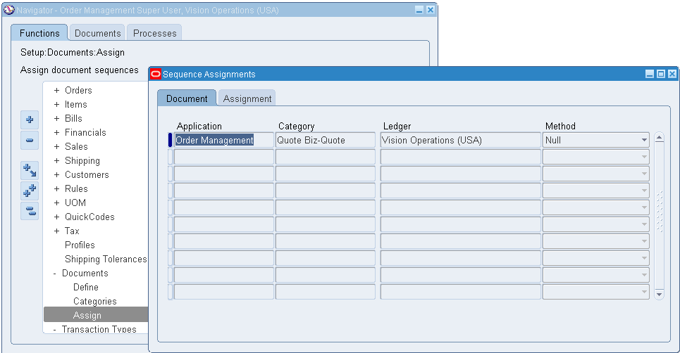Minimize the Navigator window
The height and width of the screenshot is (353, 680).
point(419,10)
